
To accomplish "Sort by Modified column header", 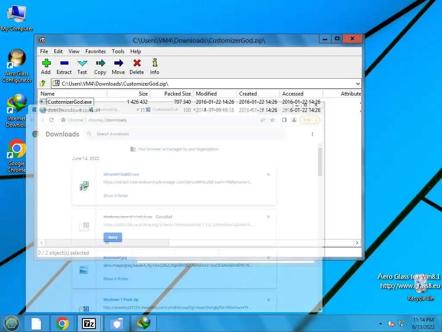I will coord(215,94).
